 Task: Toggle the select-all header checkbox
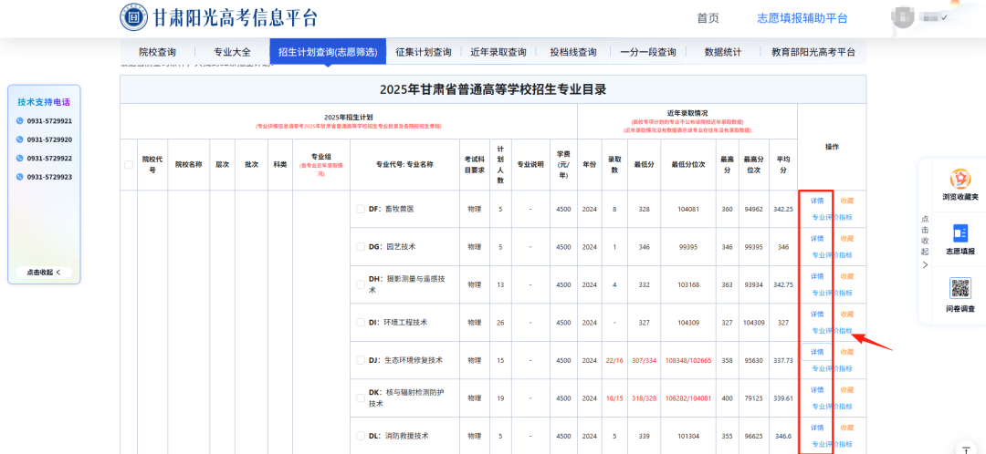129,164
